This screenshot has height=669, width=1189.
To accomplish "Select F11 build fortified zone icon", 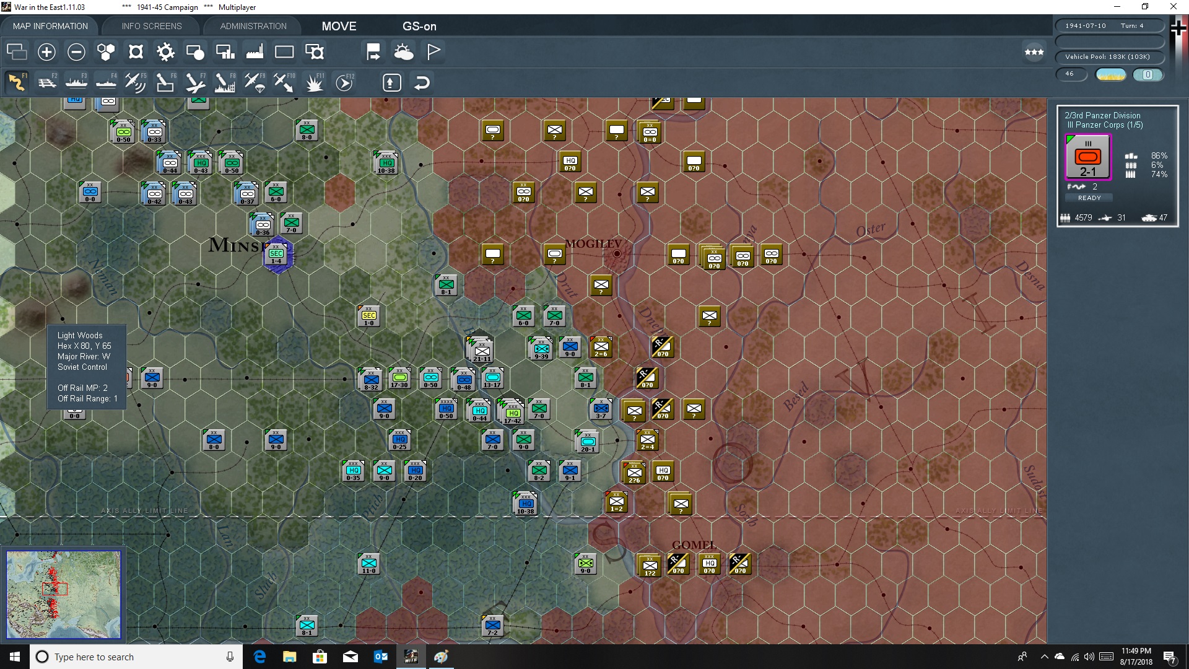I will (x=315, y=82).
